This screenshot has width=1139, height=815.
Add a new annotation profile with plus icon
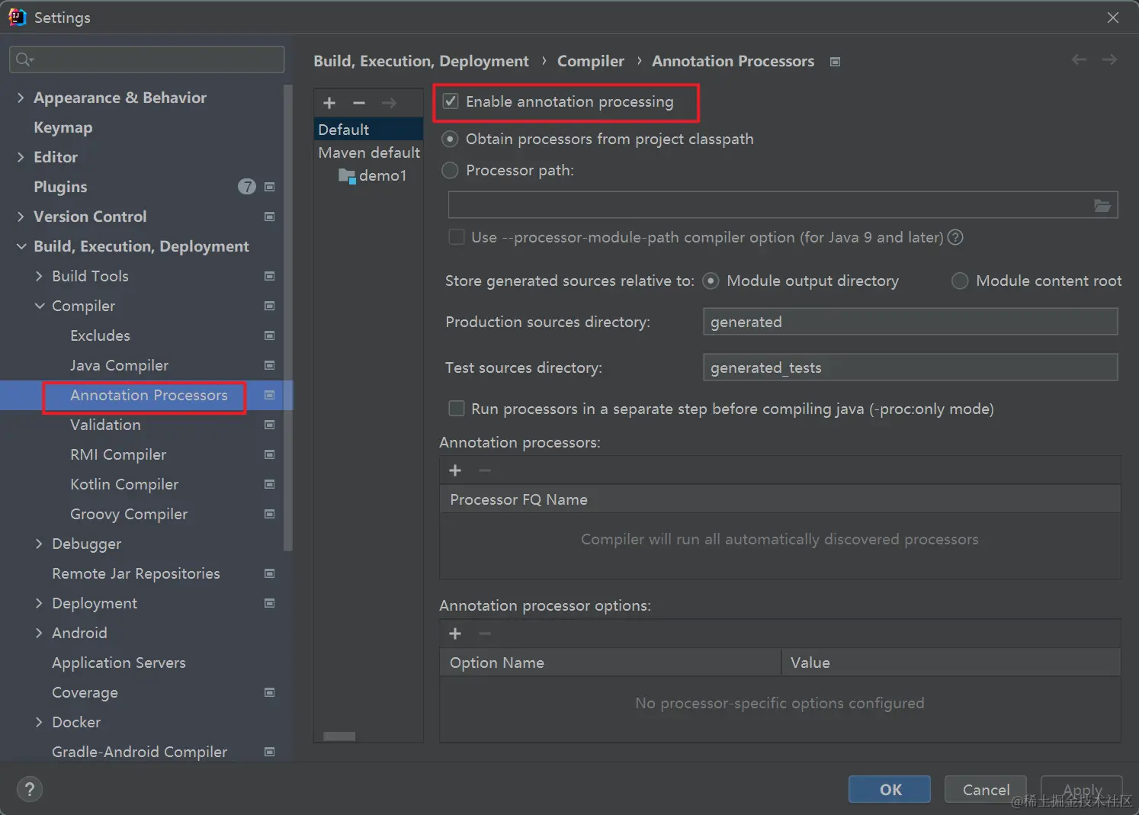coord(329,103)
